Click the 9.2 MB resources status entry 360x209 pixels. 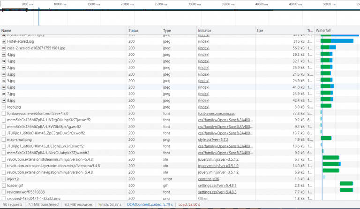click(78, 204)
